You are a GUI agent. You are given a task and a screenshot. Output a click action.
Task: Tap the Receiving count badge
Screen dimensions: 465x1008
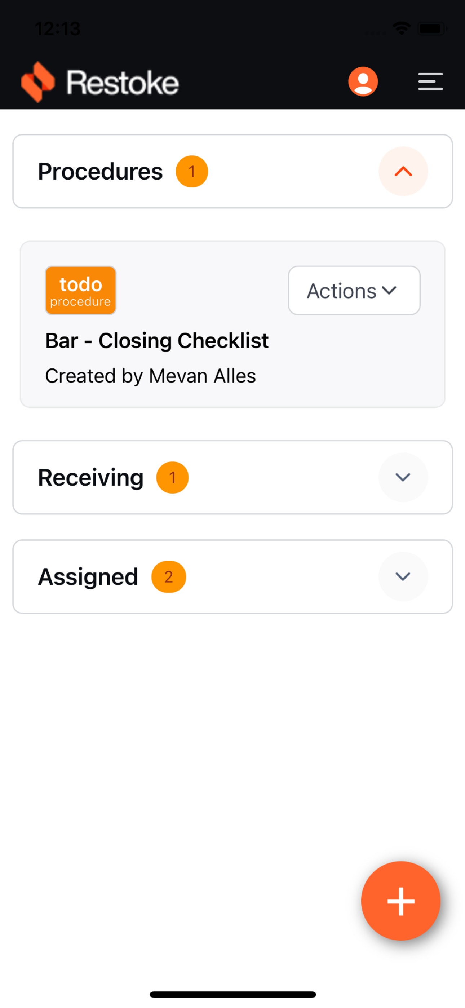[x=172, y=477]
